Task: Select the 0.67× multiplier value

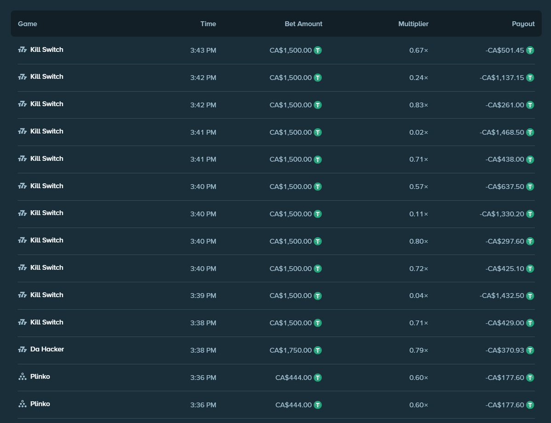Action: [x=419, y=50]
